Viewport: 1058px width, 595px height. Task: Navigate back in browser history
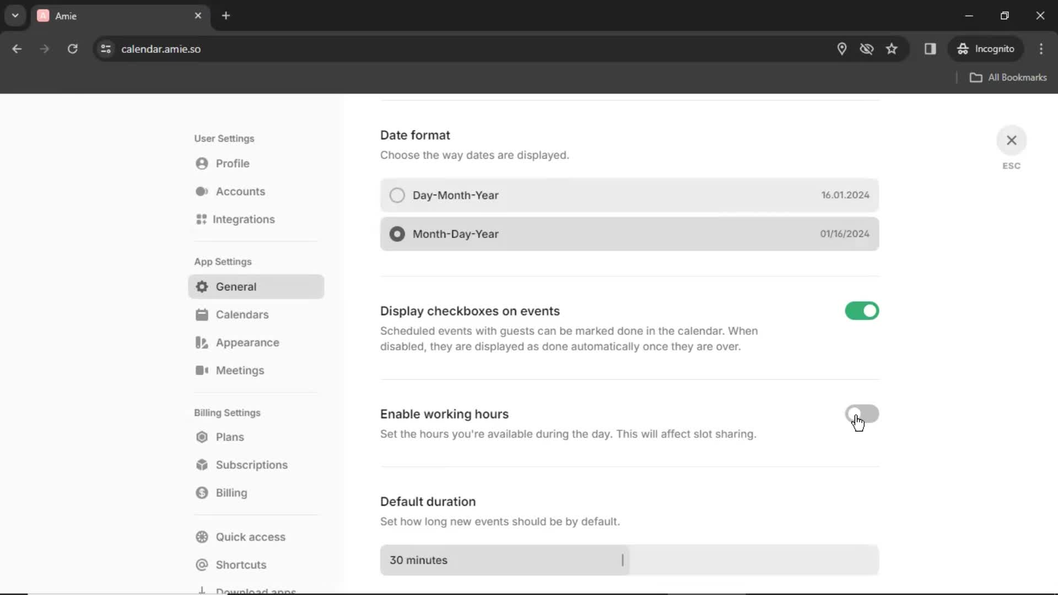pyautogui.click(x=18, y=48)
